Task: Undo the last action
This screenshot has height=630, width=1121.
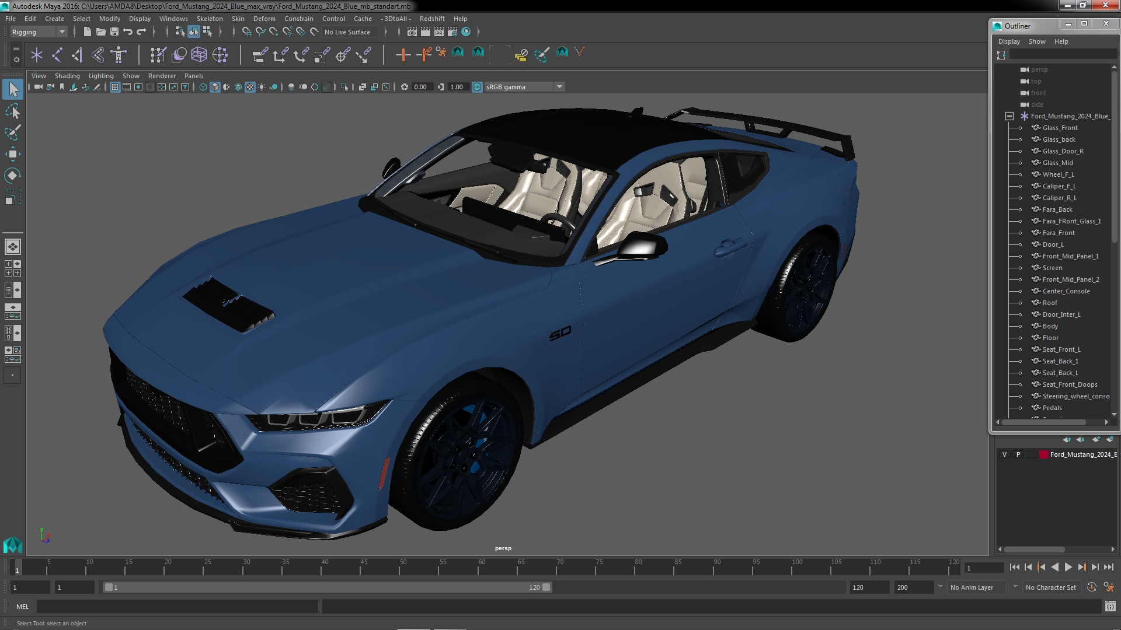Action: tap(128, 32)
